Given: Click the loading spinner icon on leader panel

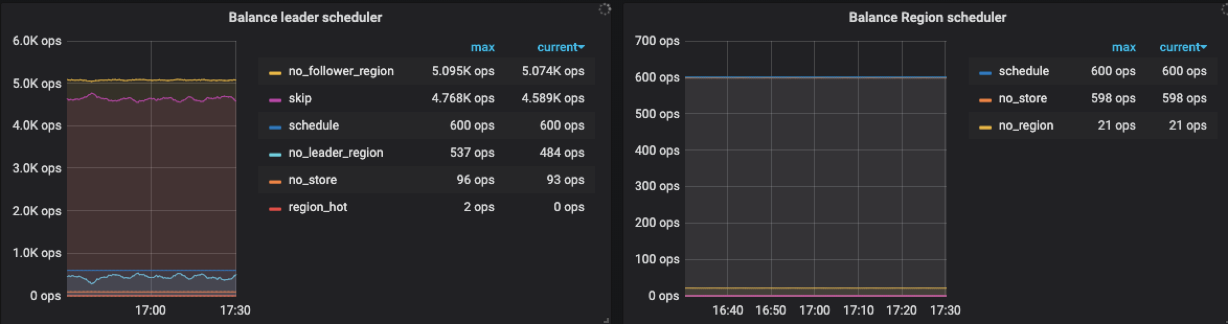Looking at the screenshot, I should point(605,9).
